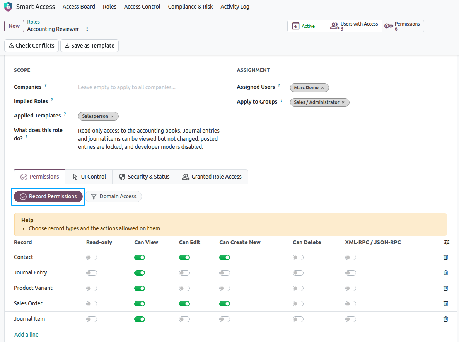Delete the Sales Order permission row
Image resolution: width=459 pixels, height=342 pixels.
click(445, 304)
